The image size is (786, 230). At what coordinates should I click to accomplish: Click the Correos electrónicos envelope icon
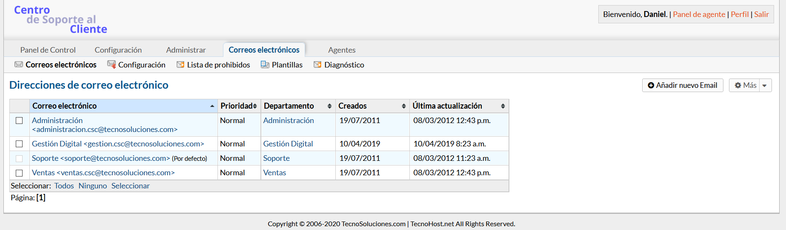(19, 65)
